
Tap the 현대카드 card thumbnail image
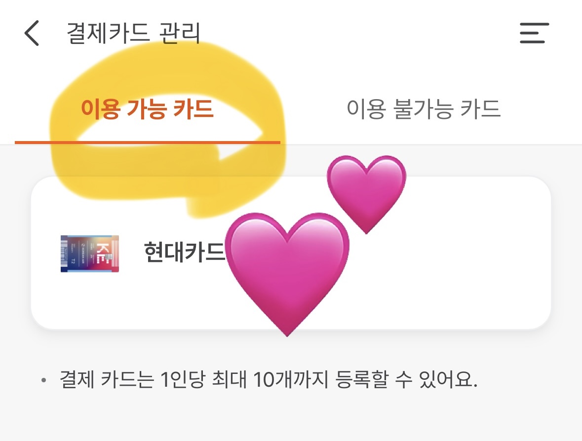(90, 254)
